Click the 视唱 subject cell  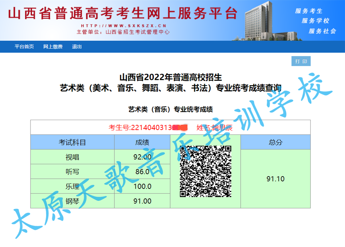point(73,157)
